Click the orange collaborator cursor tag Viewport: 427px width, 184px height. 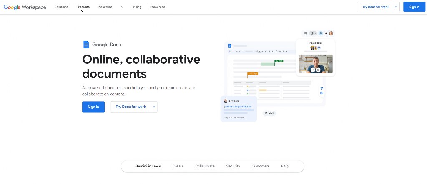point(252,73)
